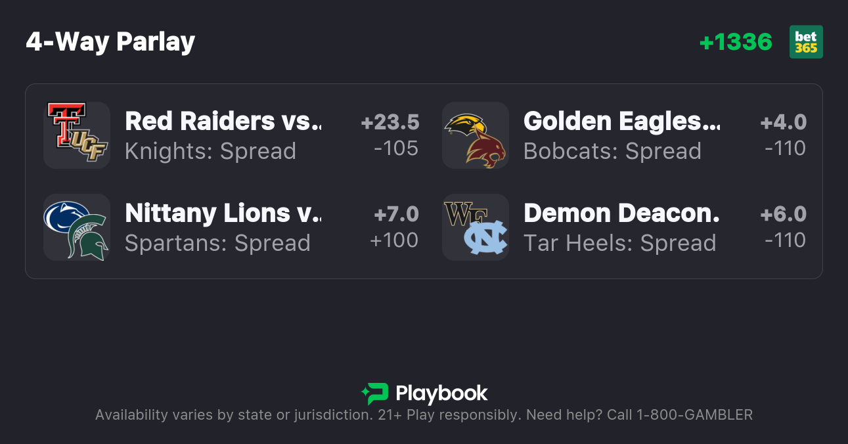This screenshot has width=848, height=444.
Task: Select the +23.5 spread value
Action: [x=390, y=122]
